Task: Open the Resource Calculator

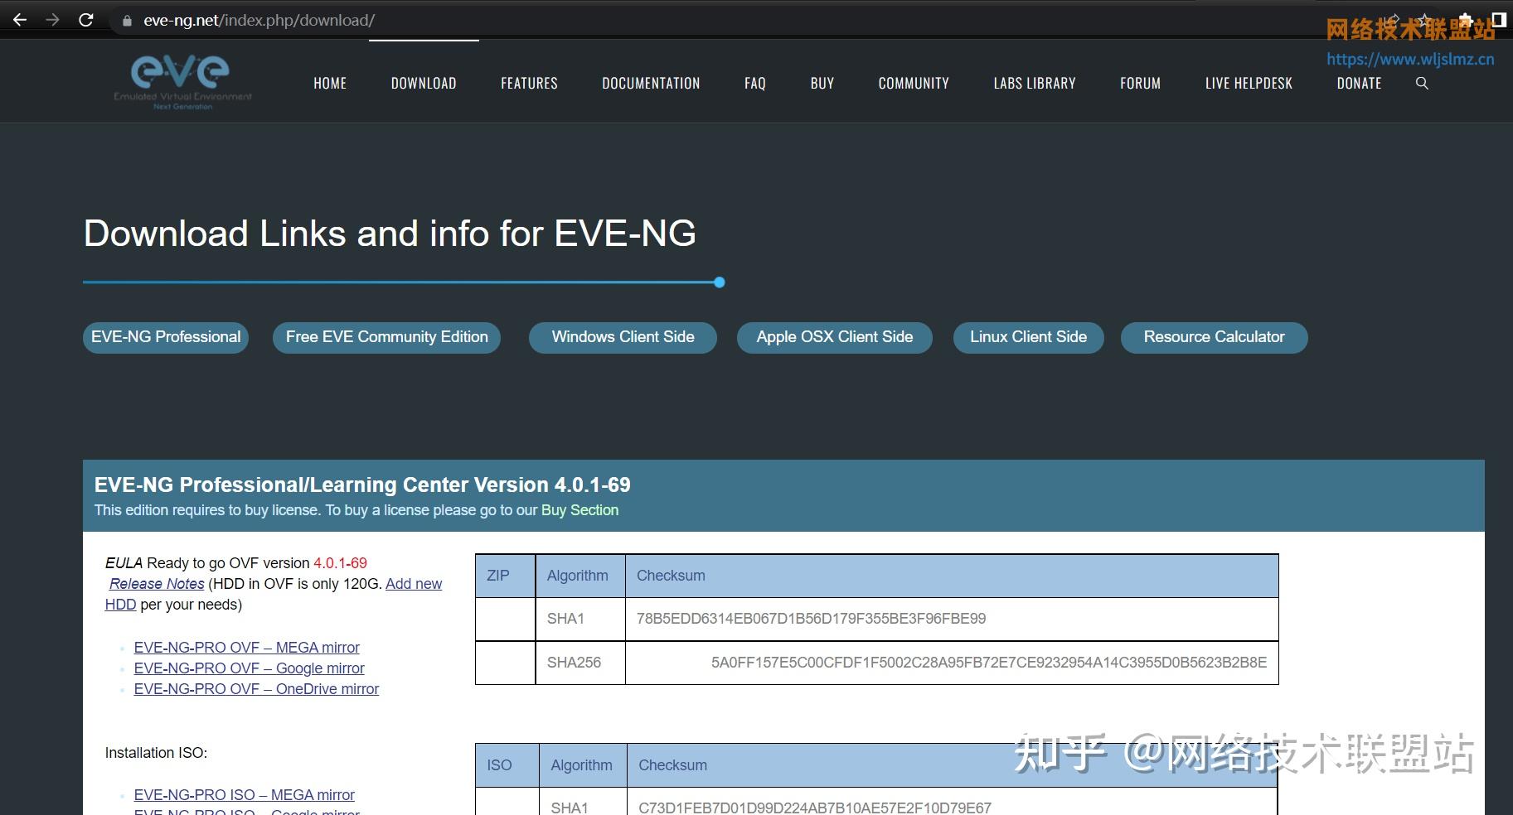Action: (1214, 337)
